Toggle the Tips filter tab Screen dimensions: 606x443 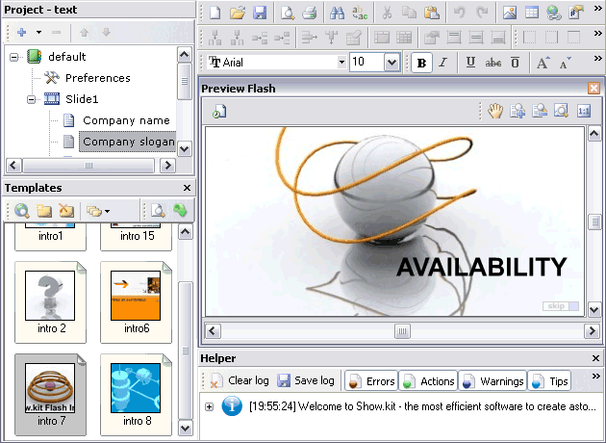pos(549,381)
